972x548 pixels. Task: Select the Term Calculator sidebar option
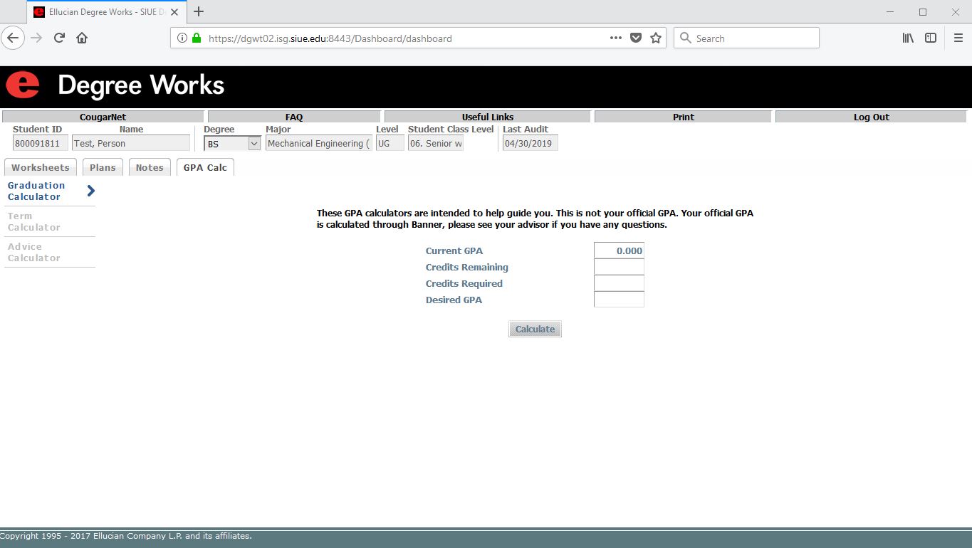pos(34,222)
